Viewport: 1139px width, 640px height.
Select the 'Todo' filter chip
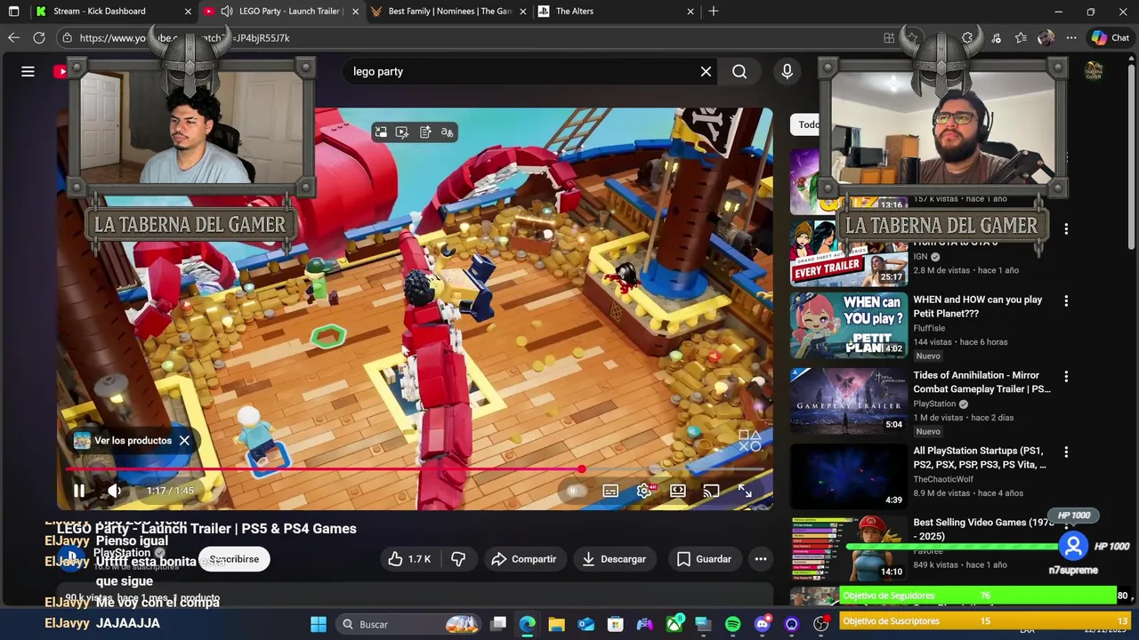[808, 124]
